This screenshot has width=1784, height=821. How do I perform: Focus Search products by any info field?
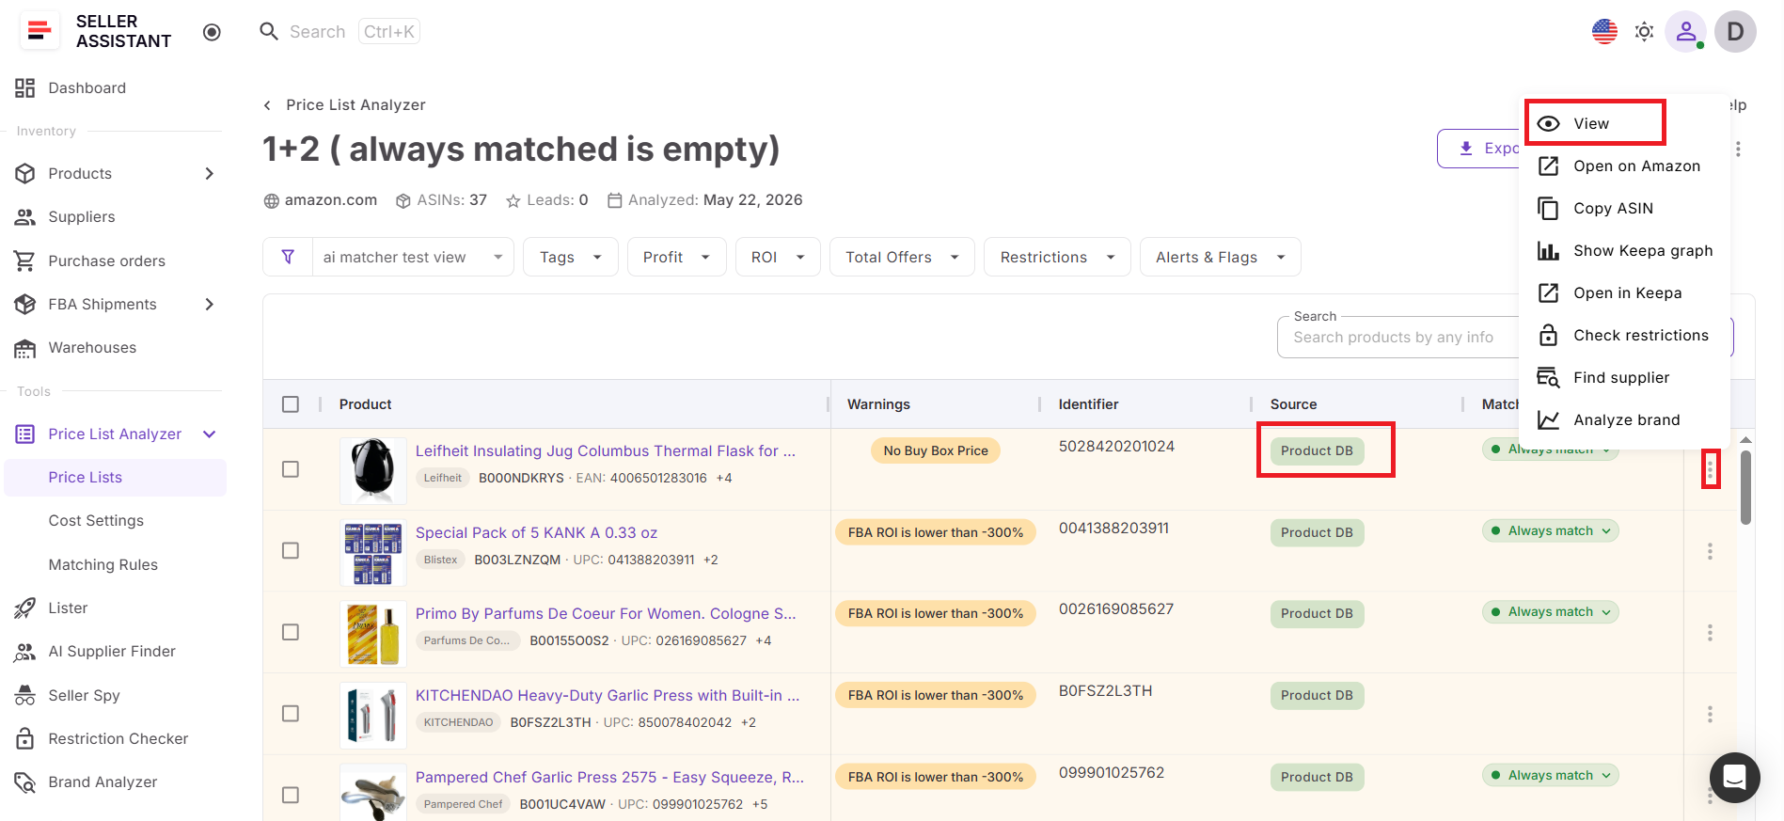click(1397, 337)
